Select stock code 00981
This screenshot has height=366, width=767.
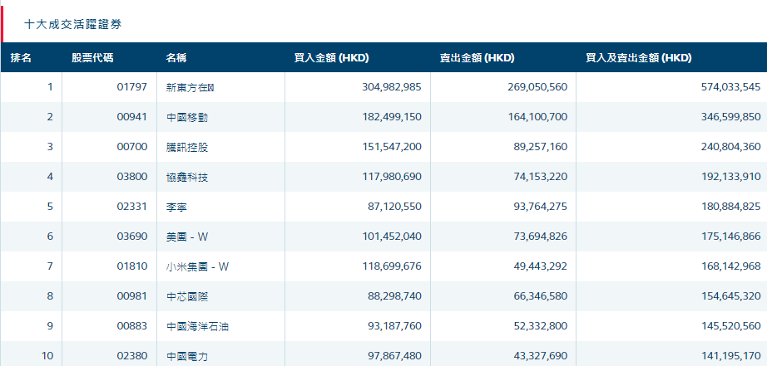[132, 296]
